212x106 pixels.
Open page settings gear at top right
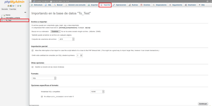pyautogui.click(x=207, y=1)
